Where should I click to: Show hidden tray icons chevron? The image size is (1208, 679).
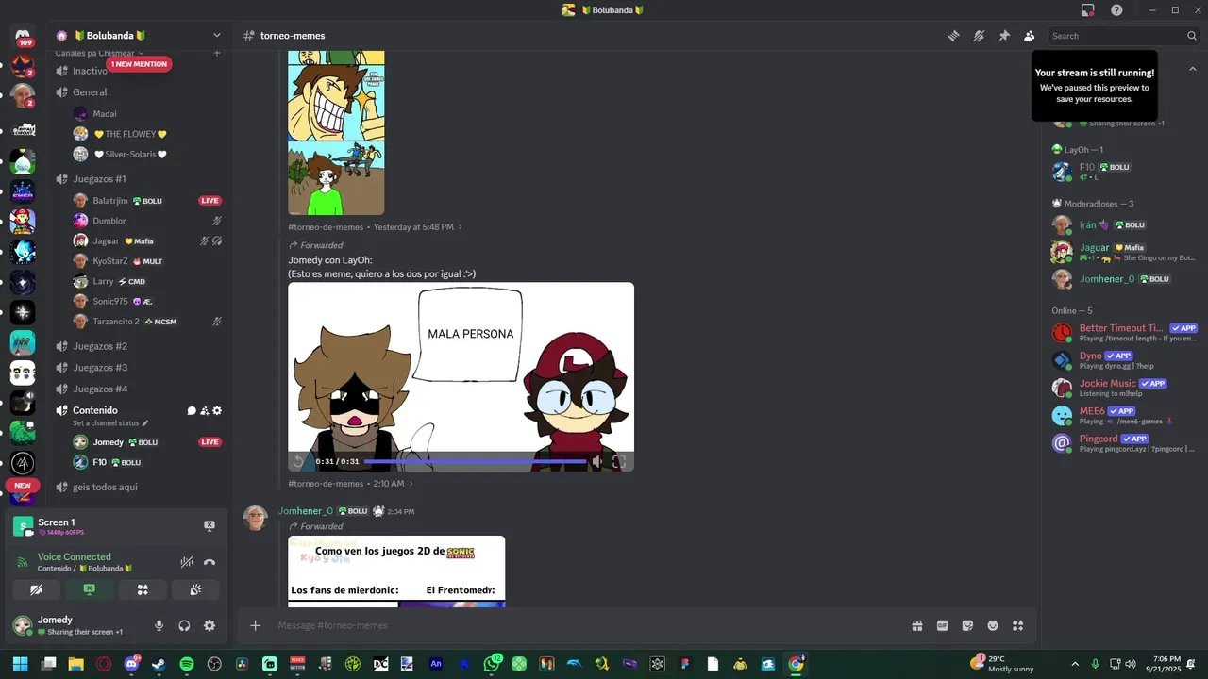point(1075,664)
